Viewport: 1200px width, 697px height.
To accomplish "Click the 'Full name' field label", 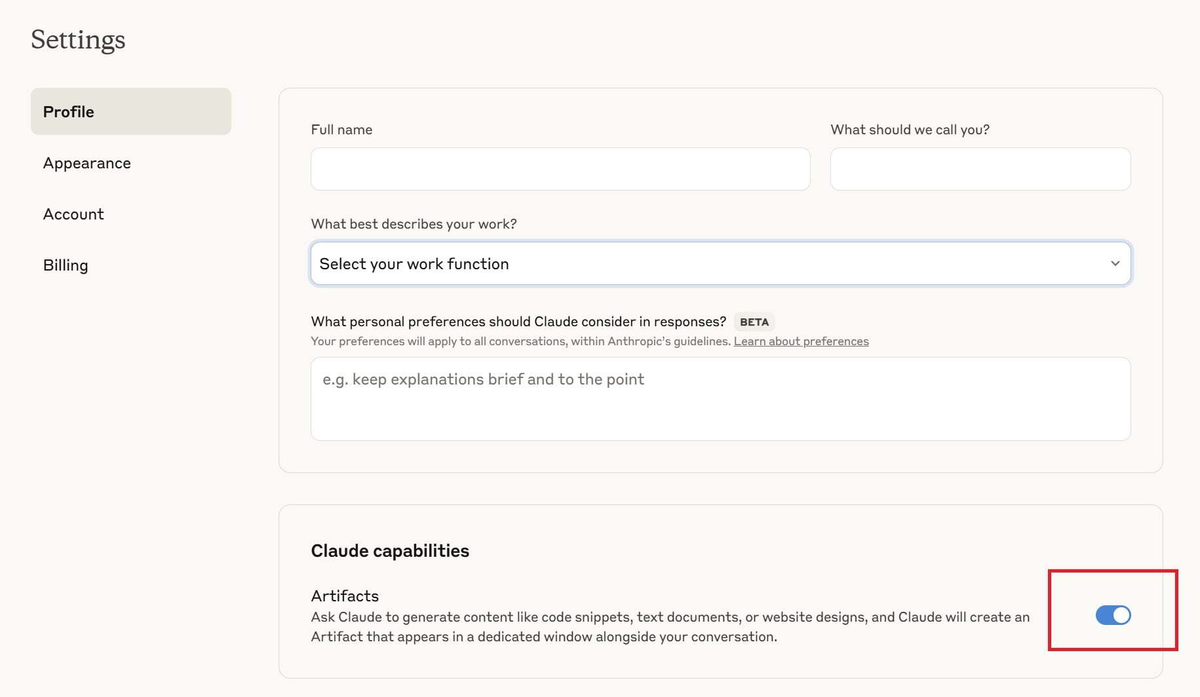I will (x=341, y=130).
